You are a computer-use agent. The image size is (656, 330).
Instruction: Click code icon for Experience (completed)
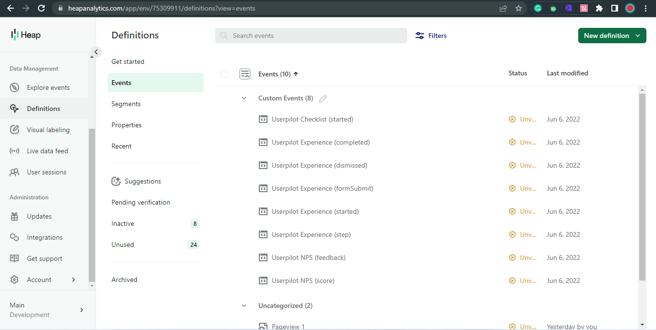(x=263, y=142)
